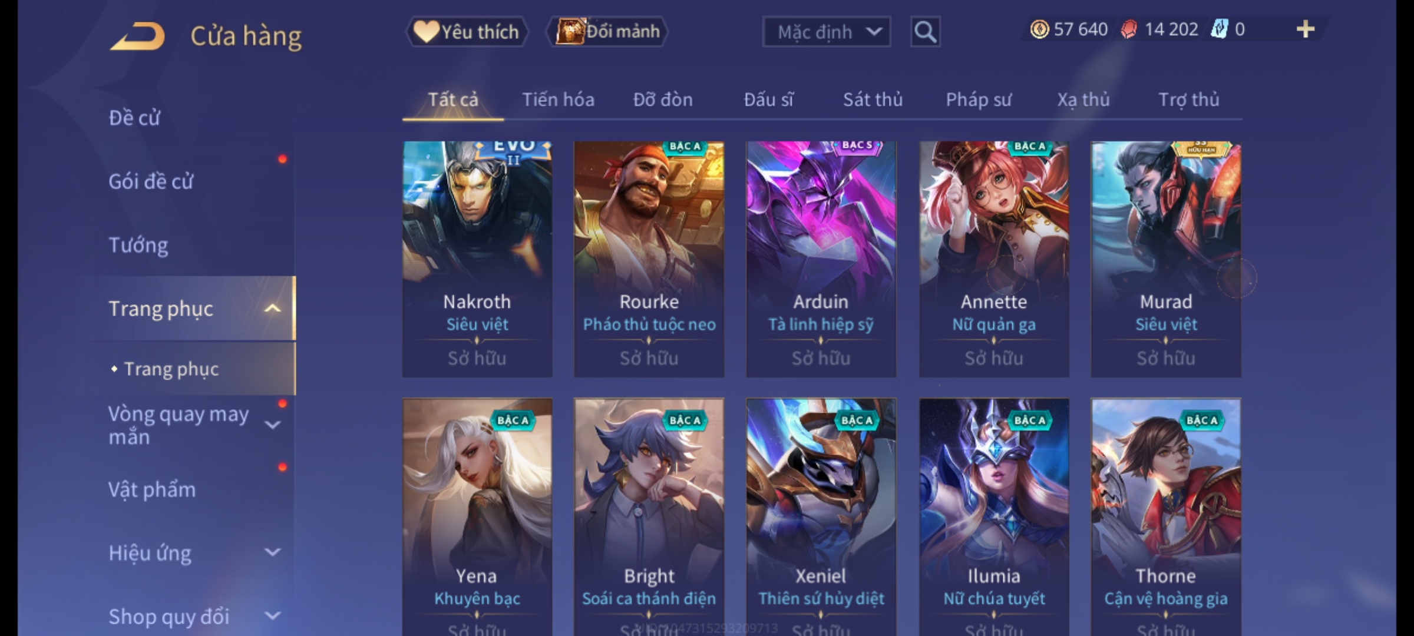
Task: Open Đổi mảnh fragment exchange
Action: (x=607, y=32)
